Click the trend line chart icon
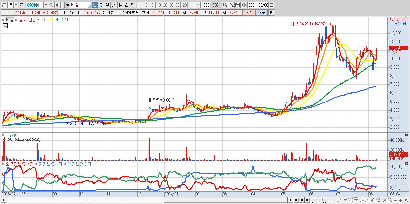Screen dimensions: 410x204 tap(362, 200)
